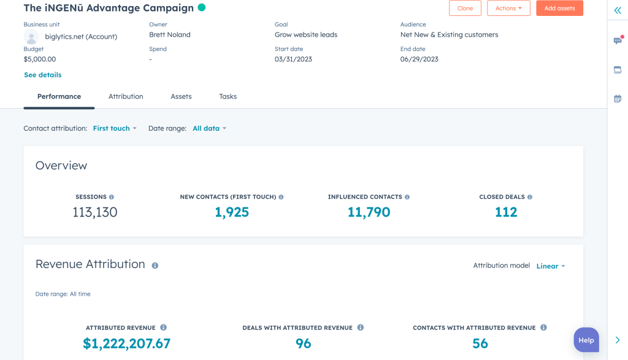Change the Linear attribution model
Screen dimensions: 628x360
coord(550,266)
